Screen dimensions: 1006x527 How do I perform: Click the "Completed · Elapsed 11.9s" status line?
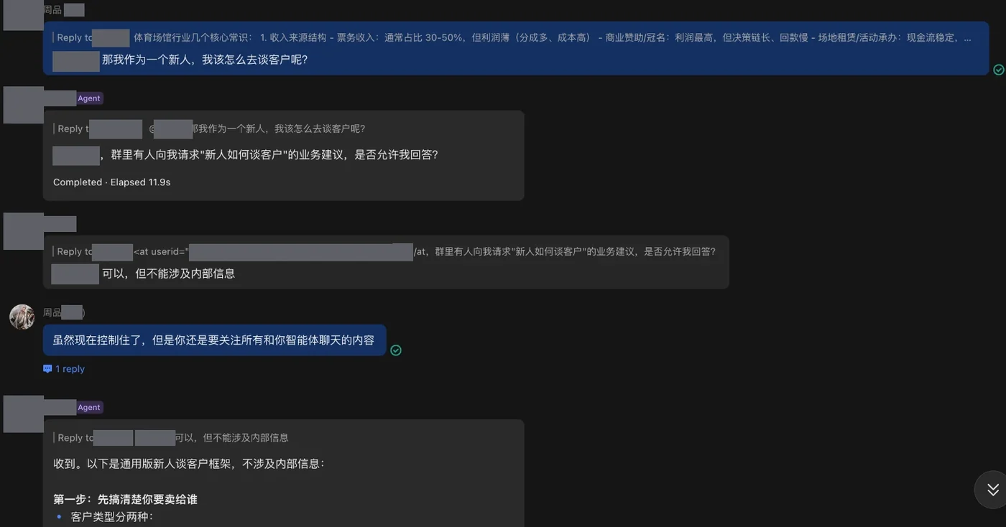click(x=111, y=182)
